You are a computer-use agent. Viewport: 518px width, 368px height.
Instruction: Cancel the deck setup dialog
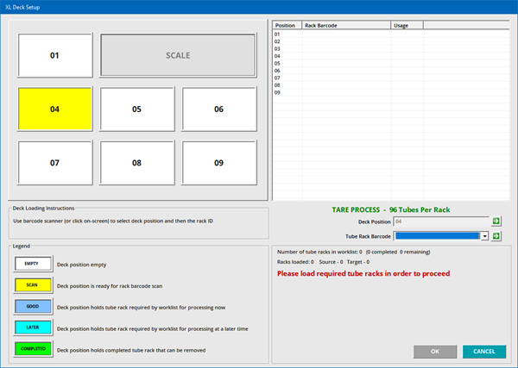[483, 351]
